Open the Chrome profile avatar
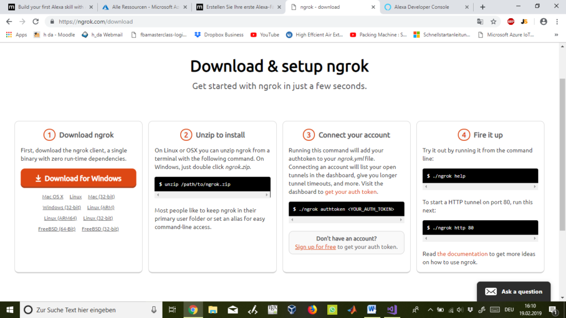 click(543, 22)
